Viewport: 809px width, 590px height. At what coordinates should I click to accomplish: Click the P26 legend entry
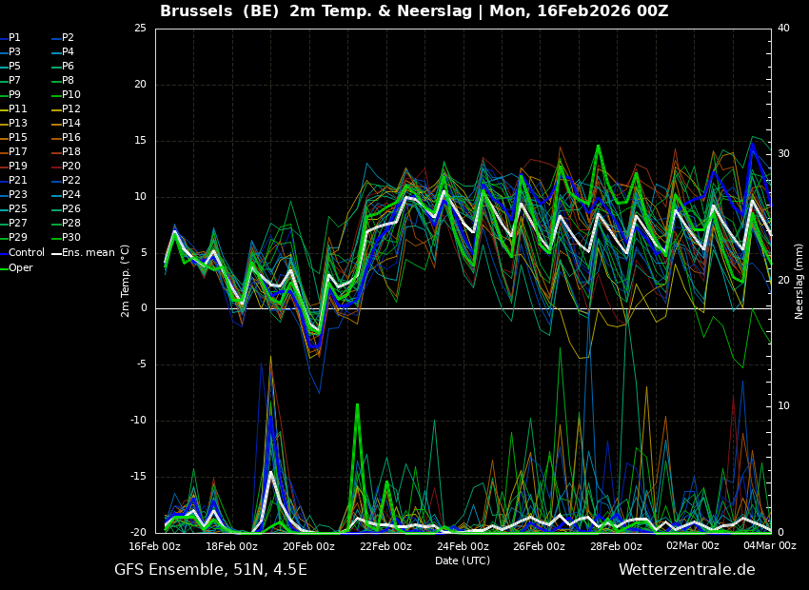coord(67,208)
